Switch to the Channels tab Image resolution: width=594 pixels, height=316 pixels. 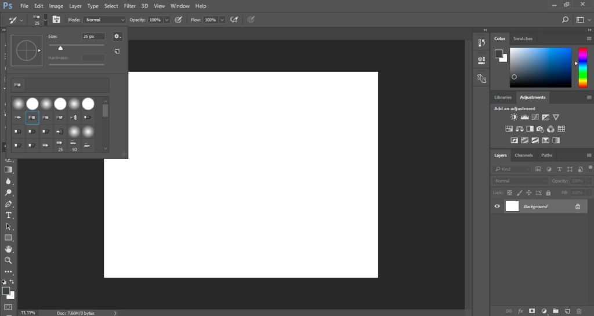coord(523,155)
